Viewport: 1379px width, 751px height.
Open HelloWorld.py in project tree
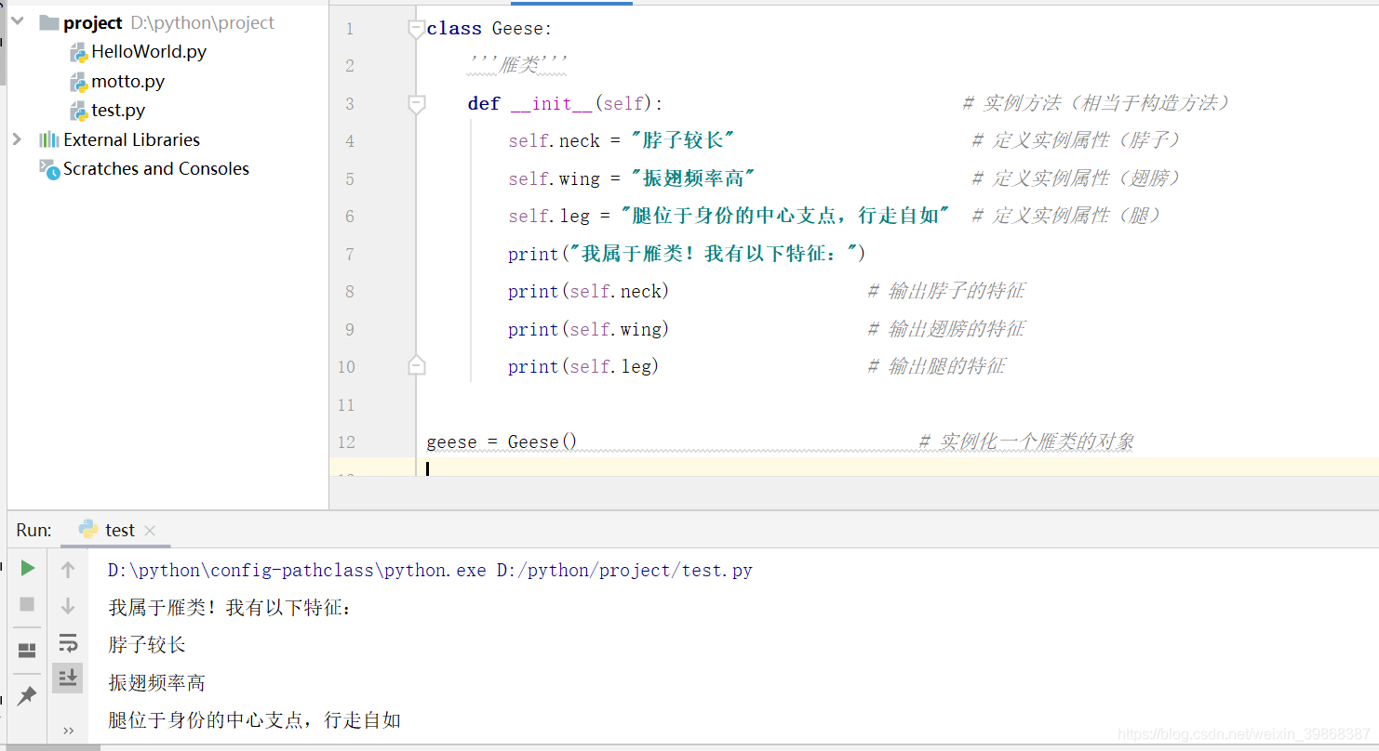tap(149, 52)
